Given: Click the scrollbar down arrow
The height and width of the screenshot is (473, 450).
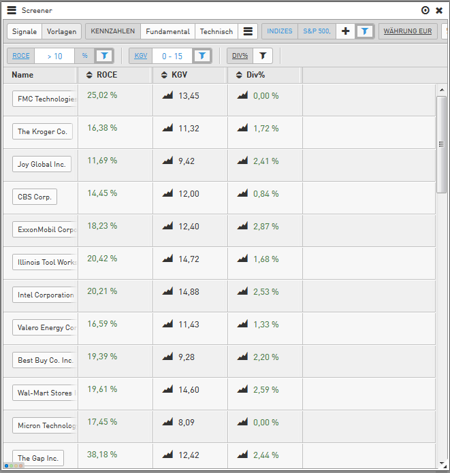Looking at the screenshot, I should (442, 463).
